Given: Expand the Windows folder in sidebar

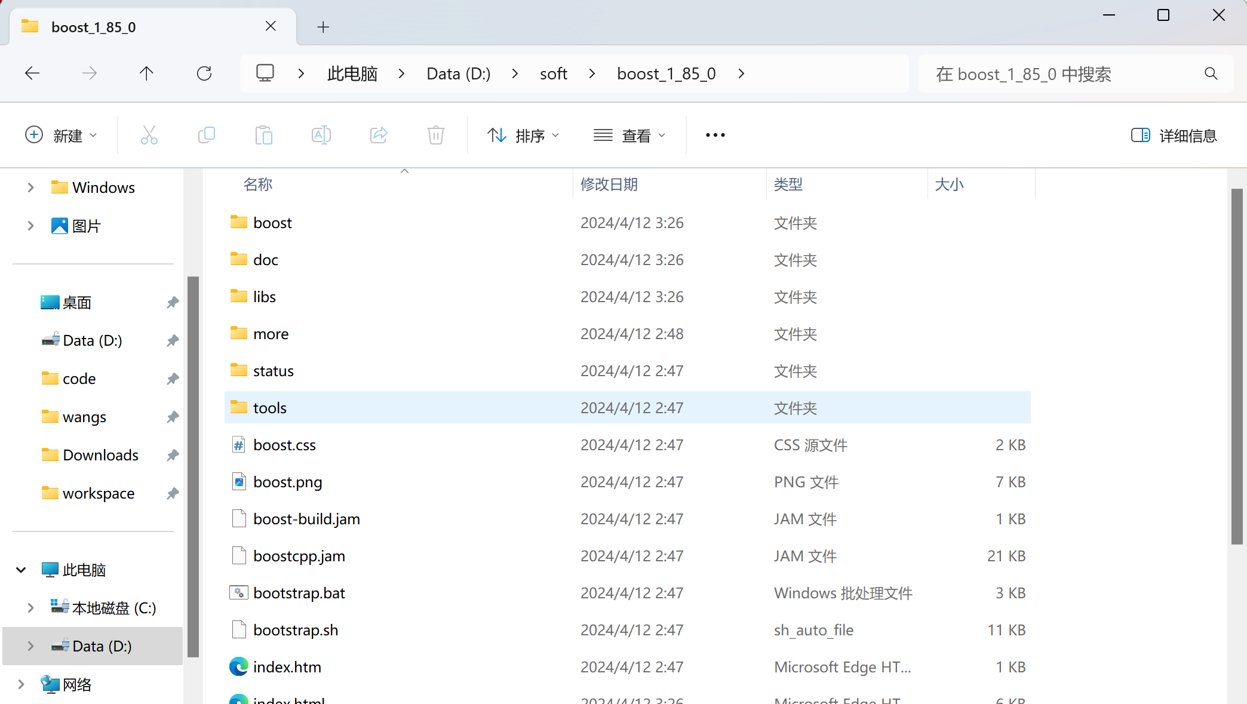Looking at the screenshot, I should pos(30,187).
